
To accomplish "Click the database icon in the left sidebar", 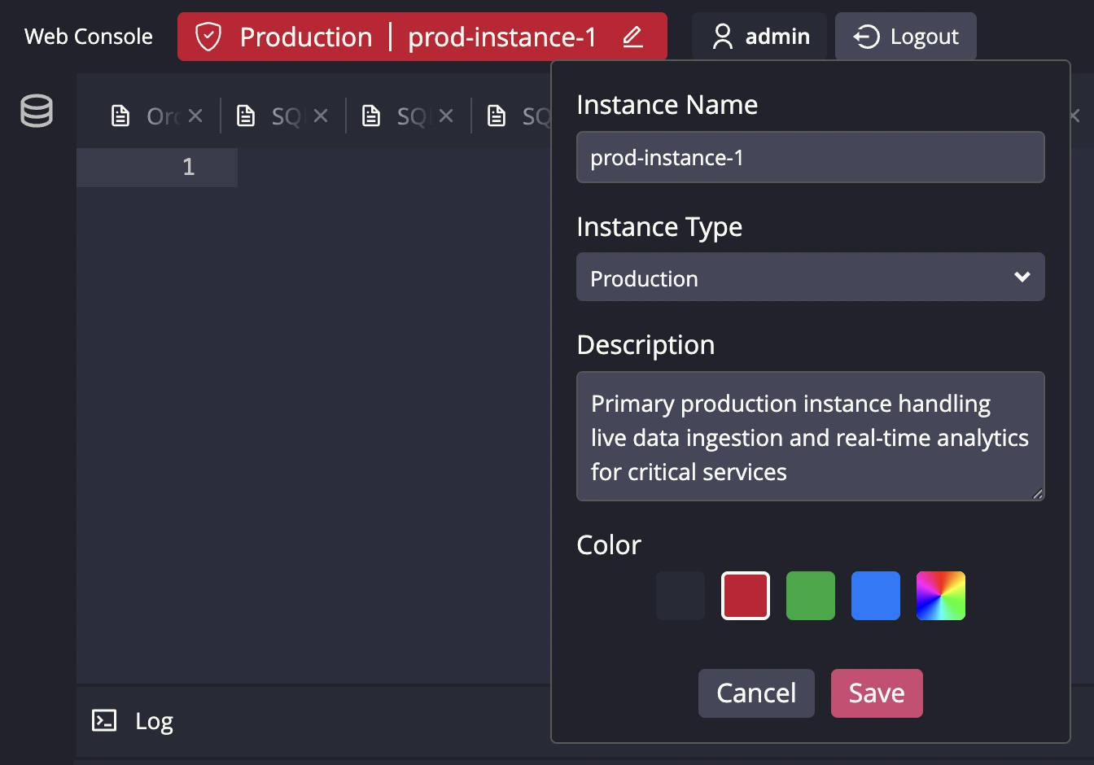I will click(x=36, y=111).
